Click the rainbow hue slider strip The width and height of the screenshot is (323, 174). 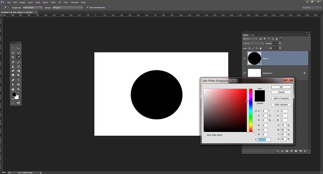coord(251,110)
